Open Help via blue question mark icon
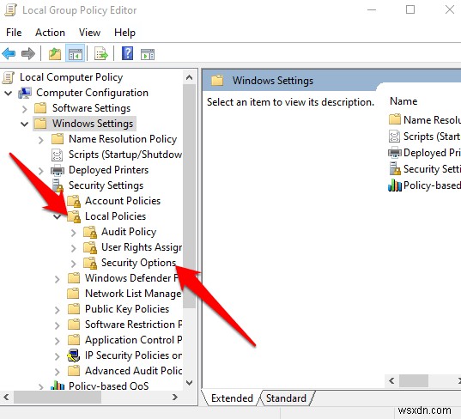The width and height of the screenshot is (461, 419). click(x=127, y=53)
